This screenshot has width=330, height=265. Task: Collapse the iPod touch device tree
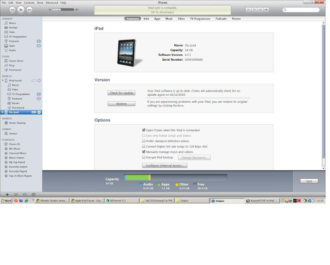pyautogui.click(x=2, y=80)
